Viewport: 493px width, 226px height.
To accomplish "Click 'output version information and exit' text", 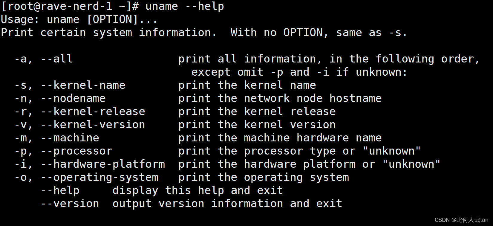I will tap(227, 204).
